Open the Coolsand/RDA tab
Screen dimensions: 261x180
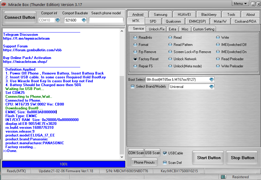245,21
